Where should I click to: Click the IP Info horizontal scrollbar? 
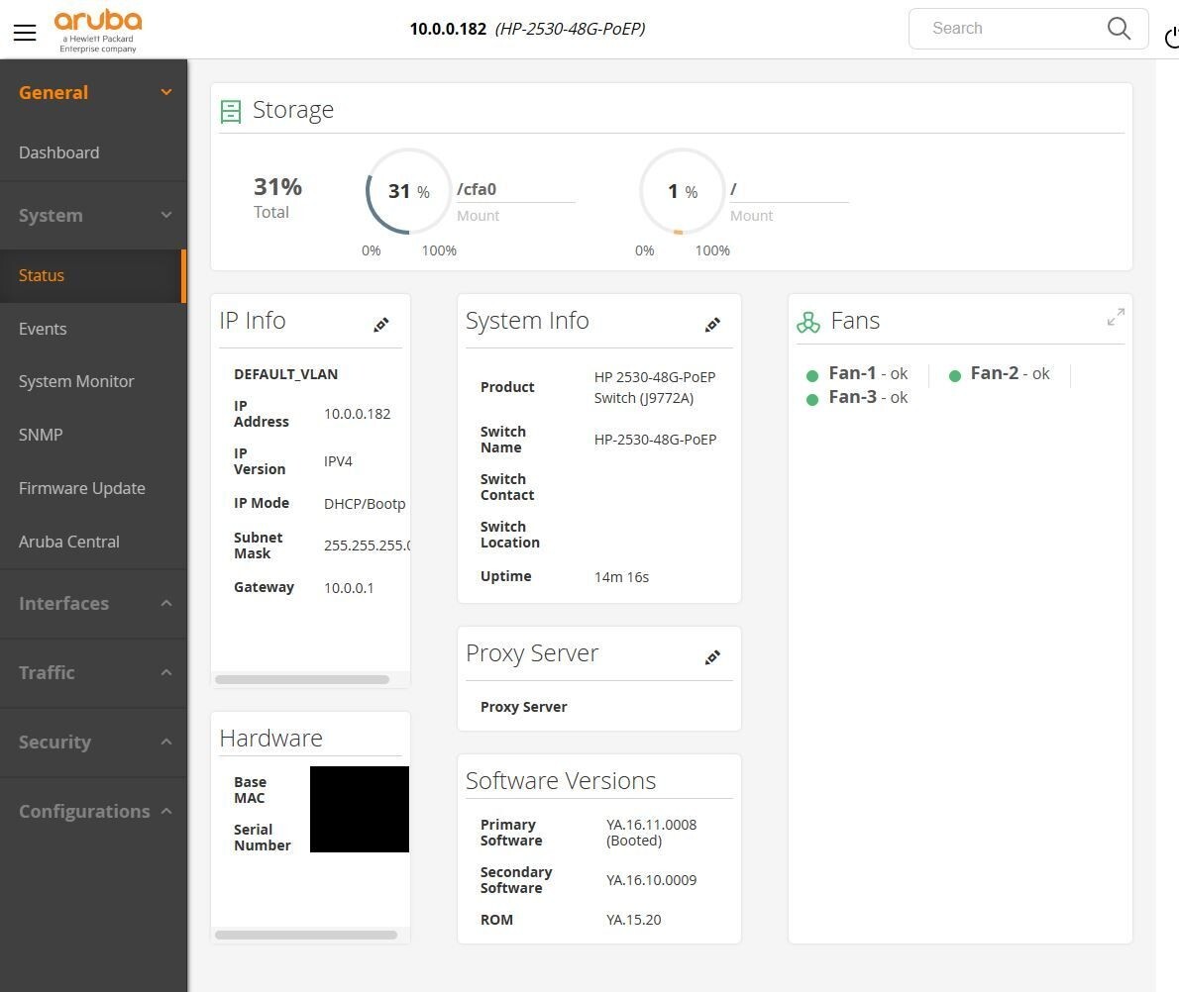click(x=302, y=679)
